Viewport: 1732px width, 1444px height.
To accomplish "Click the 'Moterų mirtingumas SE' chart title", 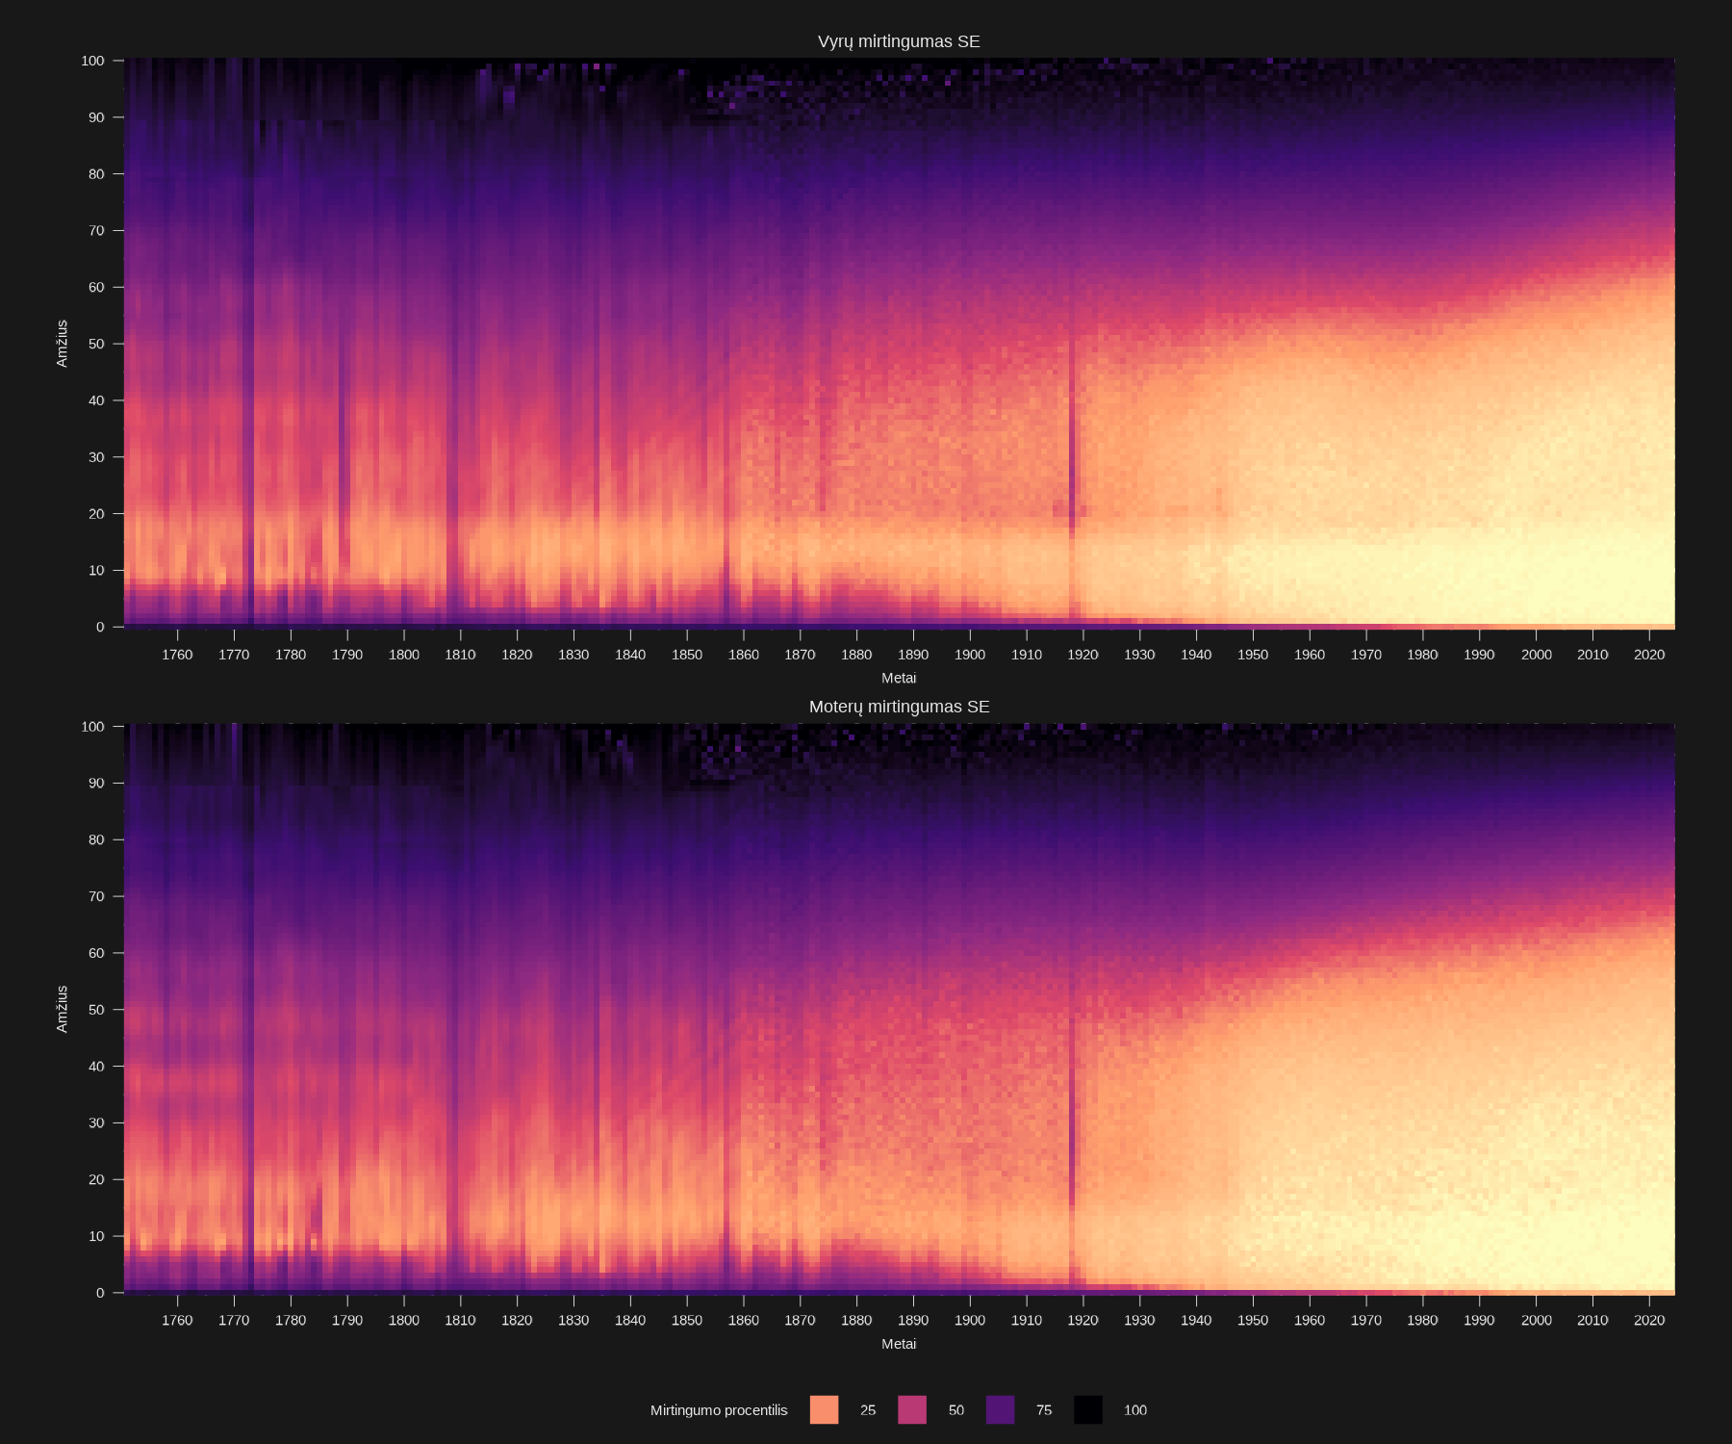I will [x=899, y=707].
